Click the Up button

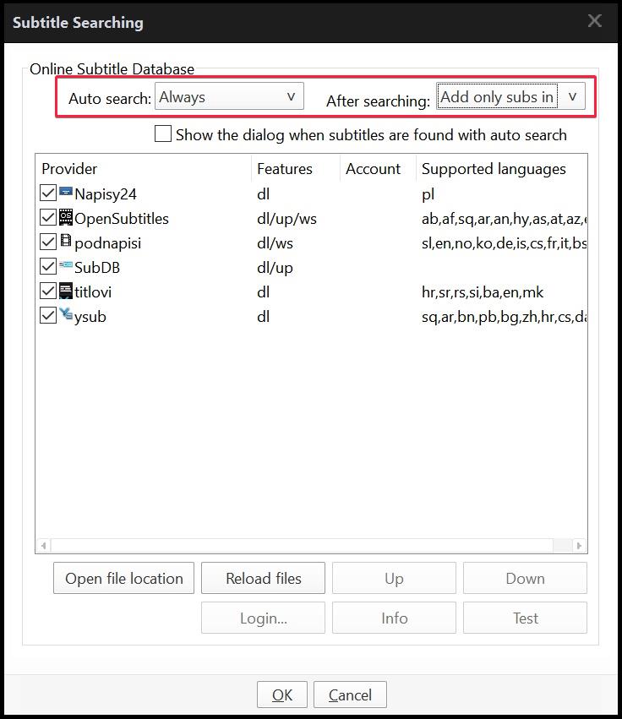[x=394, y=578]
